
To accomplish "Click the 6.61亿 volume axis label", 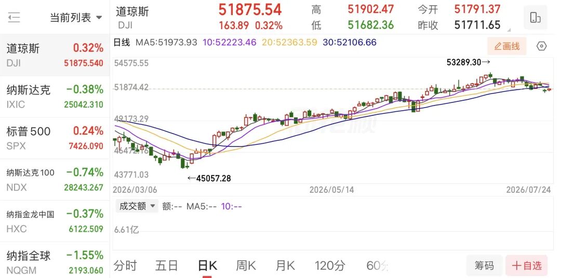I will [126, 229].
